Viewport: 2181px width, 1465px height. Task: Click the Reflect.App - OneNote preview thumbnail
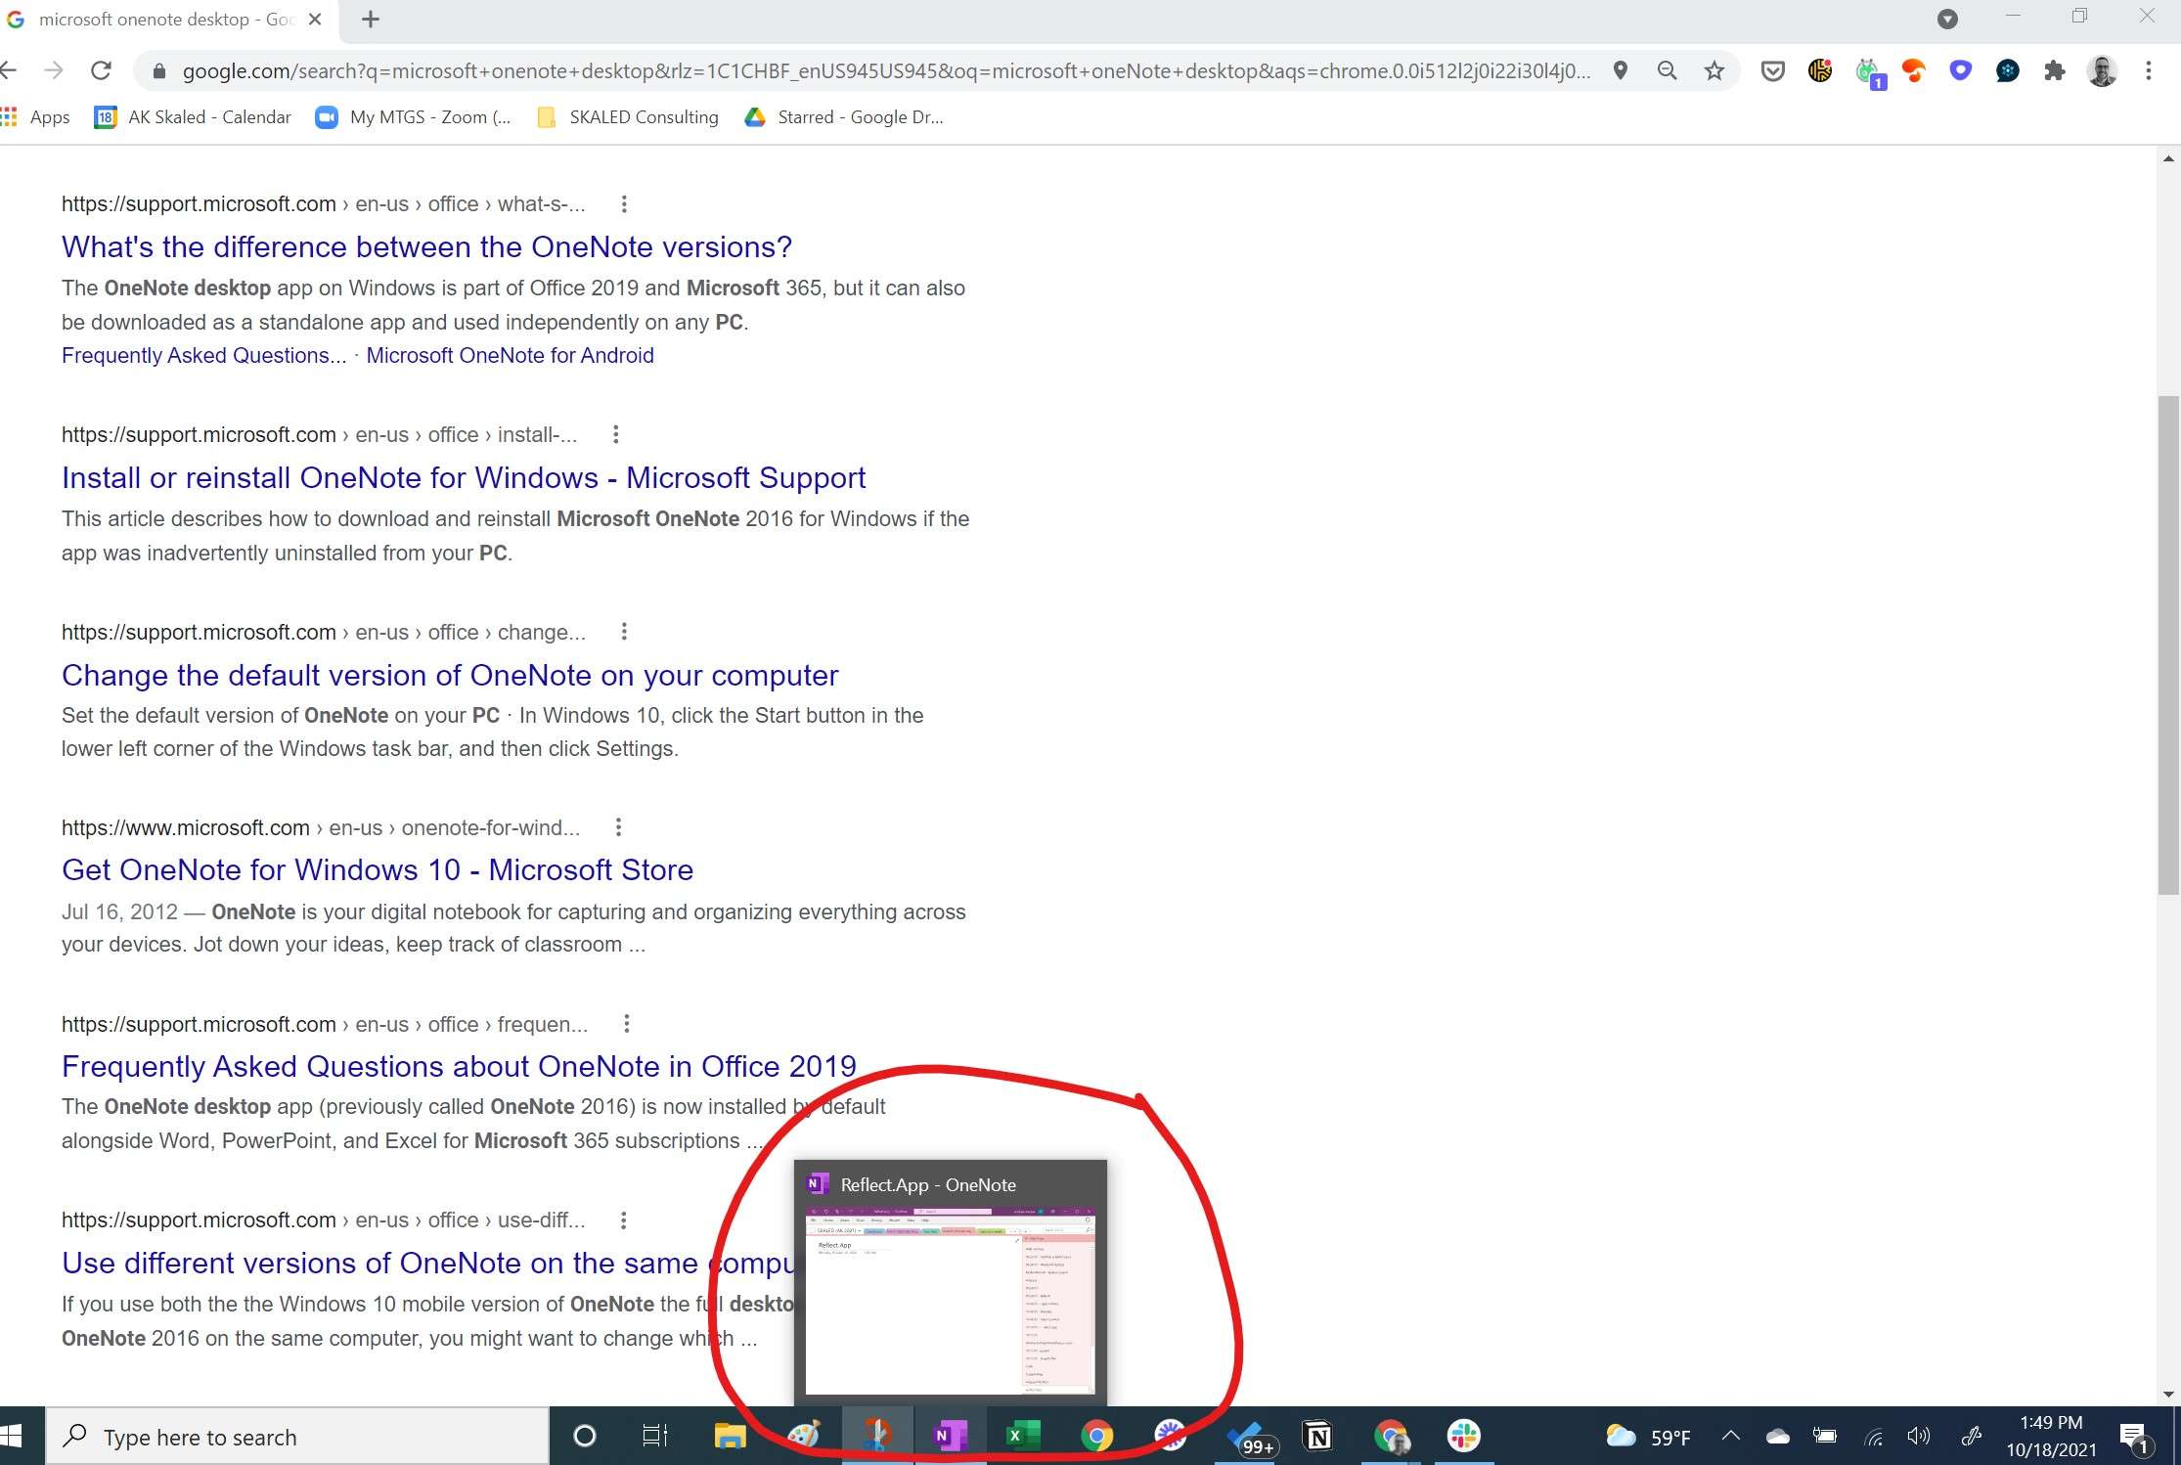950,1301
